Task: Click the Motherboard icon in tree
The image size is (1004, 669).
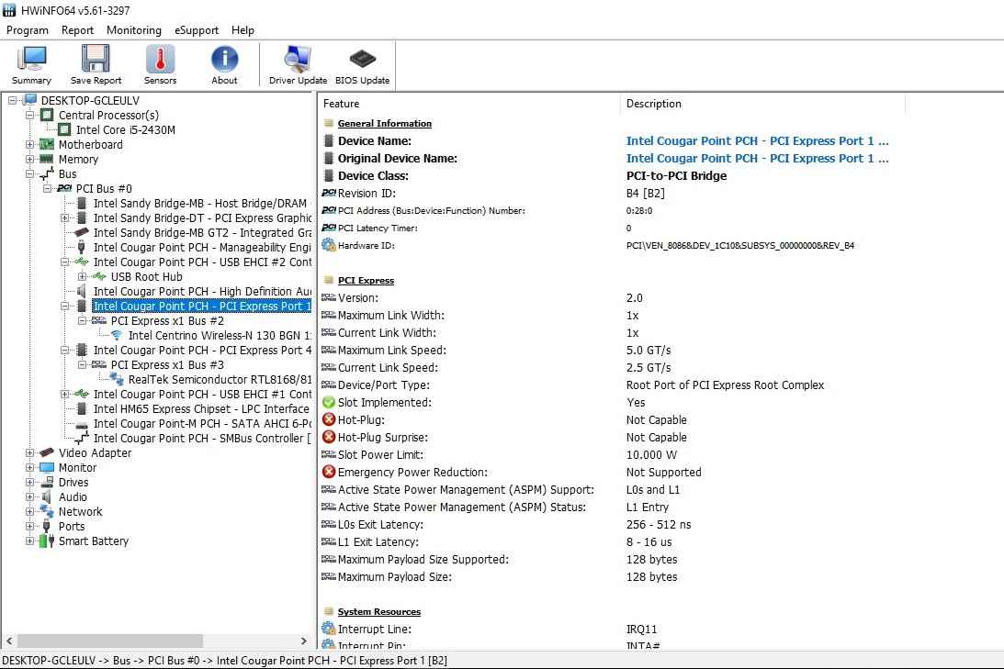Action: [47, 145]
